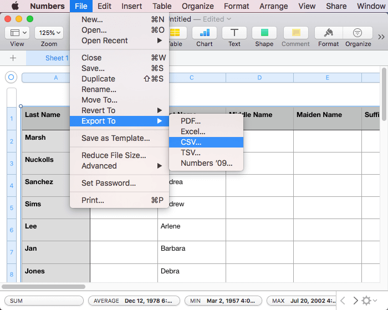Select the Arlene cell
The width and height of the screenshot is (388, 310).
pyautogui.click(x=192, y=230)
